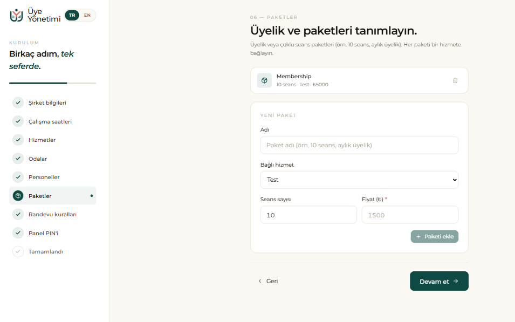Image resolution: width=515 pixels, height=322 pixels.
Task: Go to the Çalışma saatleri step
Action: (x=52, y=121)
